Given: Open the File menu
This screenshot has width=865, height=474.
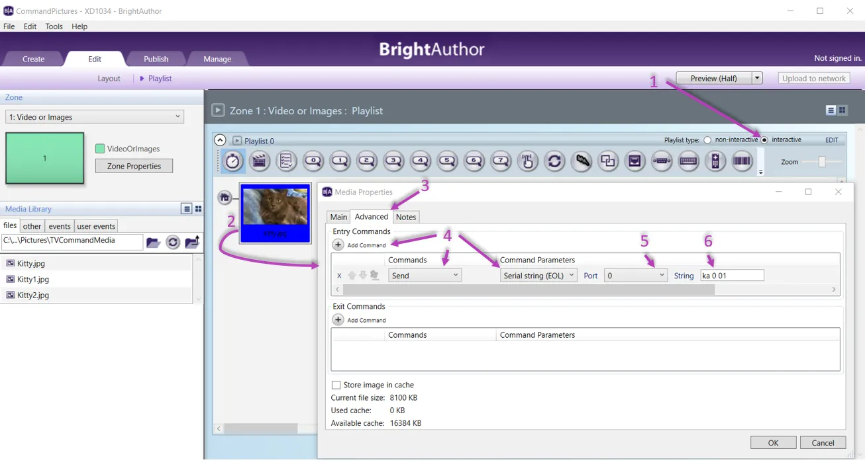Looking at the screenshot, I should [9, 26].
